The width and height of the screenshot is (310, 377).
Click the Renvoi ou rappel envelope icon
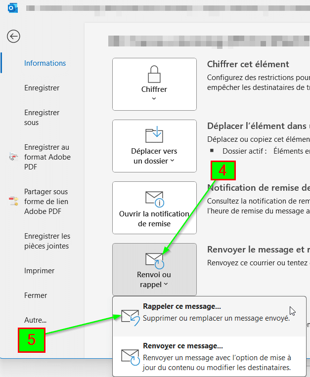coord(155,261)
